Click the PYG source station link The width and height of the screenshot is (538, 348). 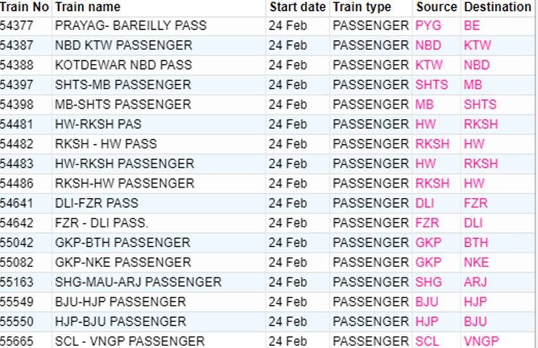click(x=429, y=26)
